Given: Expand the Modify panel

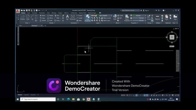Looking at the screenshot, I should pyautogui.click(x=52, y=23).
